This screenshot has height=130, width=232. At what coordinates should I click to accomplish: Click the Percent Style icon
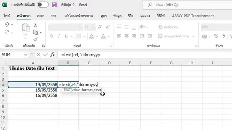(x=216, y=36)
